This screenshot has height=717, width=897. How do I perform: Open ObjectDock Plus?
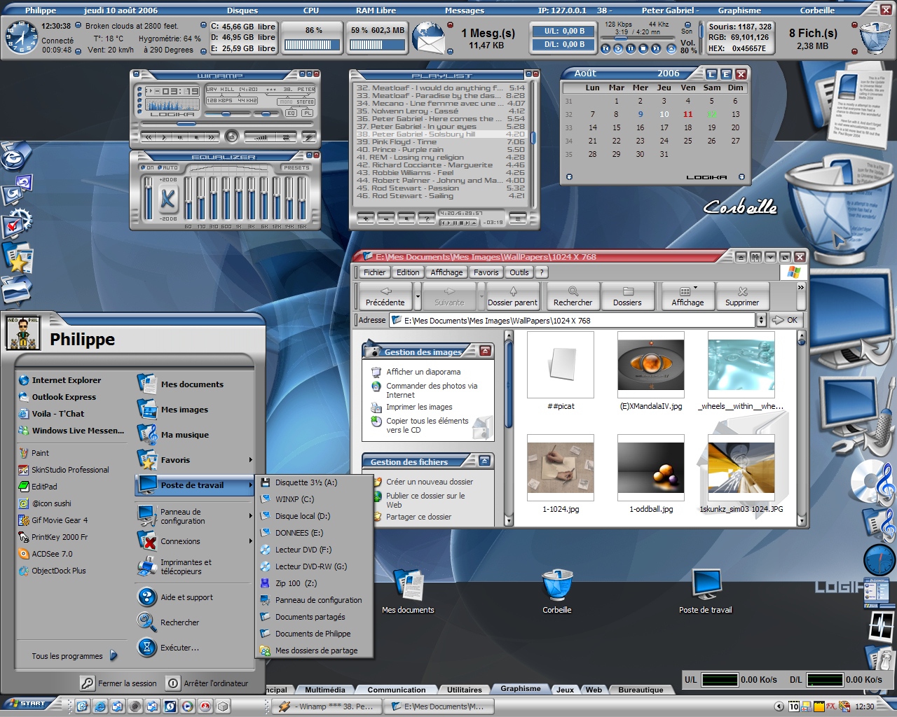tap(53, 571)
